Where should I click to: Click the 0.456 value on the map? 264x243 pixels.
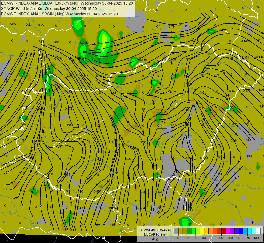(143, 60)
